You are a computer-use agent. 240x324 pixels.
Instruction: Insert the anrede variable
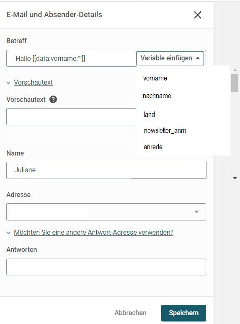(153, 147)
